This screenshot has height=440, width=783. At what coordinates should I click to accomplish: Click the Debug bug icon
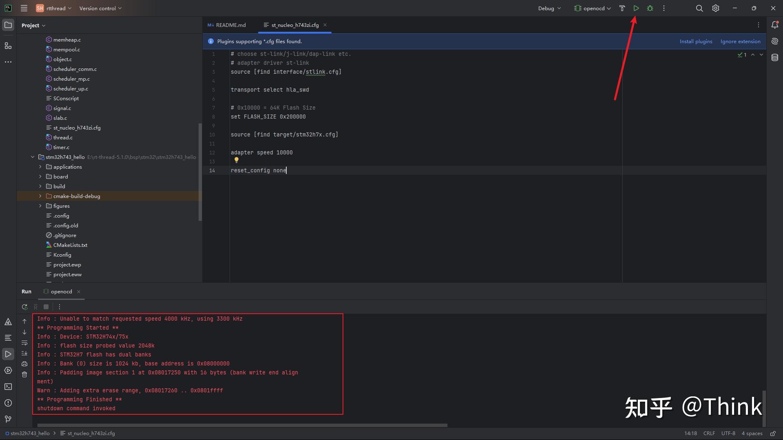tap(650, 8)
